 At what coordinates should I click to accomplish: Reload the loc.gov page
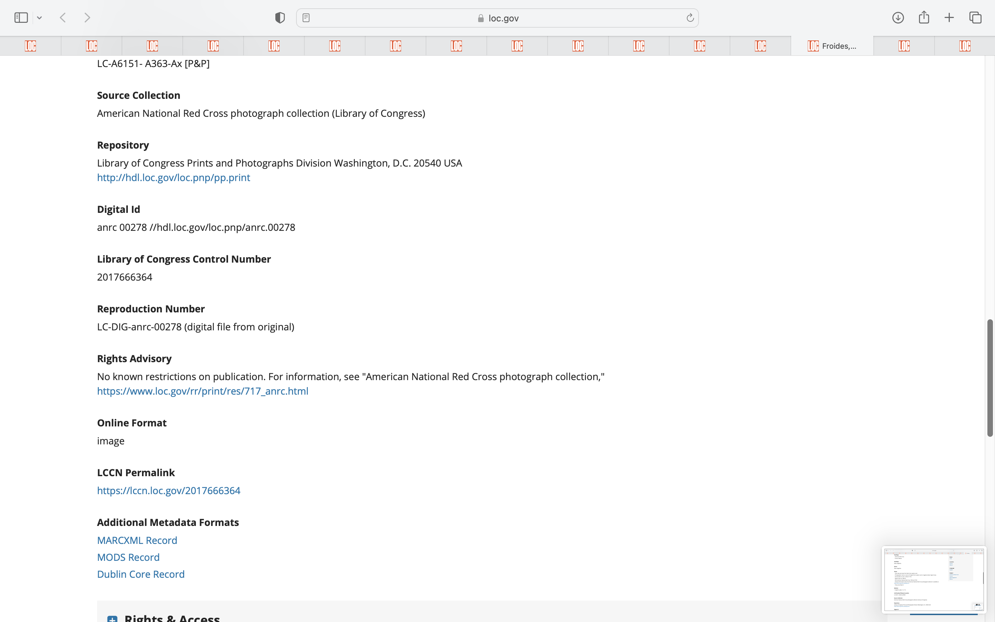(x=690, y=18)
